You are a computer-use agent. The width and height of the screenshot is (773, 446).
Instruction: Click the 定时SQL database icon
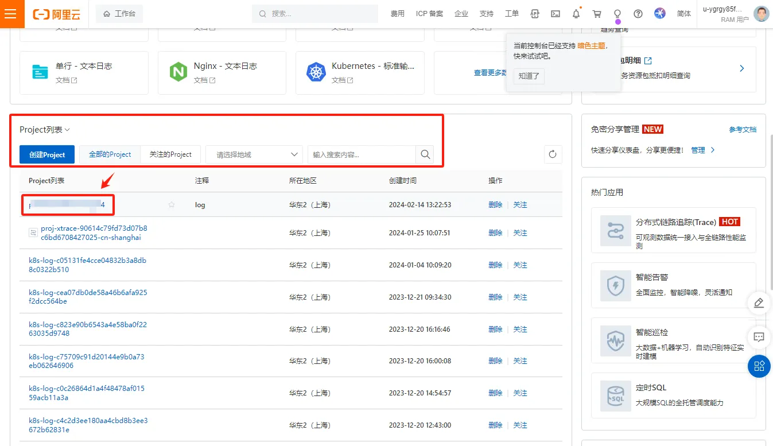[615, 395]
